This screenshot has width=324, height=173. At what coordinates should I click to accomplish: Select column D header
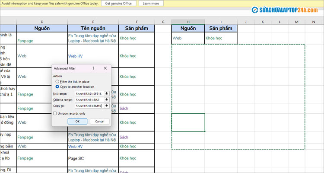[41, 22]
